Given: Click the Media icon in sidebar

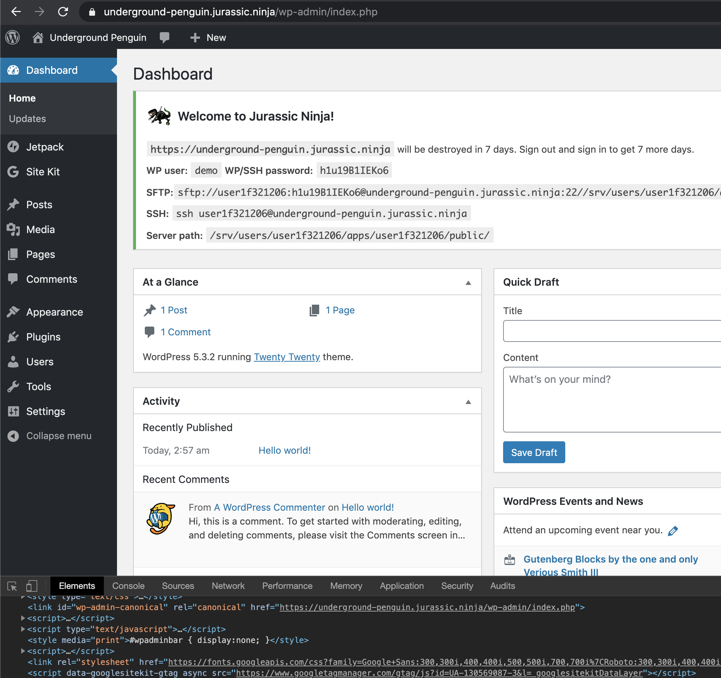Looking at the screenshot, I should click(13, 229).
